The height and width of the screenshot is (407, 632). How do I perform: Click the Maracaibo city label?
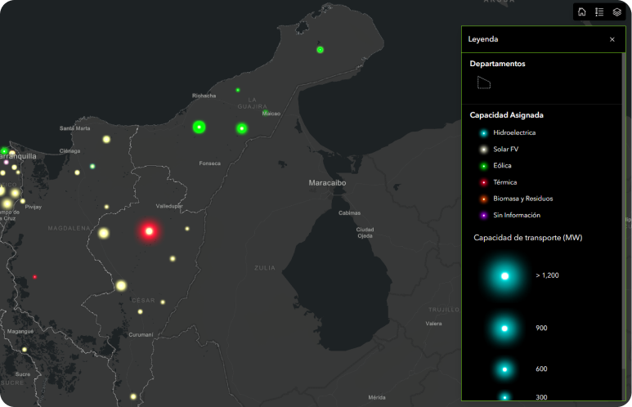click(x=327, y=183)
